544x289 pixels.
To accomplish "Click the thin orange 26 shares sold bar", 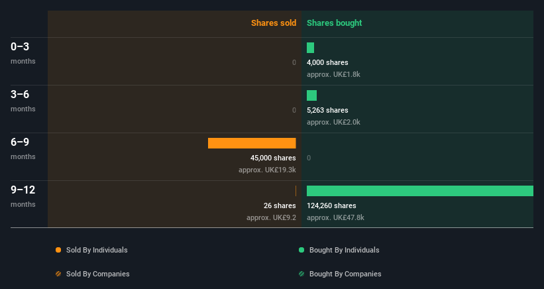I will [x=296, y=191].
